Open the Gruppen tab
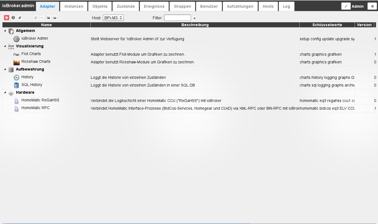The width and height of the screenshot is (378, 224). (183, 6)
